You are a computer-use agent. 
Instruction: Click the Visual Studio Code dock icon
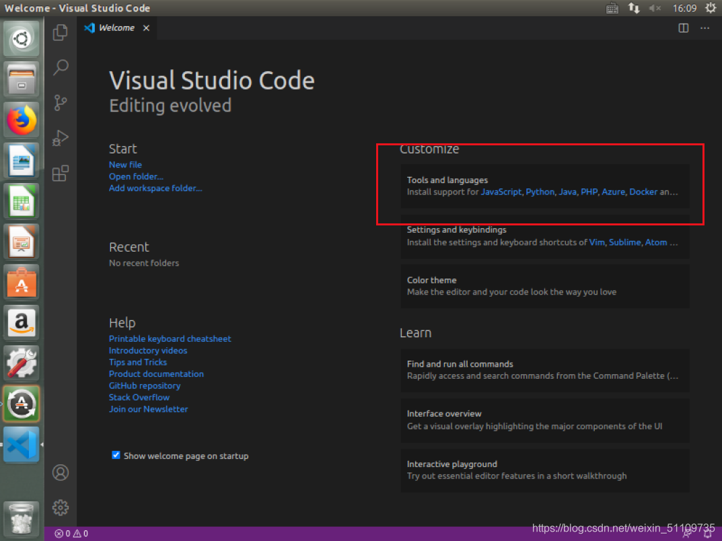tap(21, 444)
